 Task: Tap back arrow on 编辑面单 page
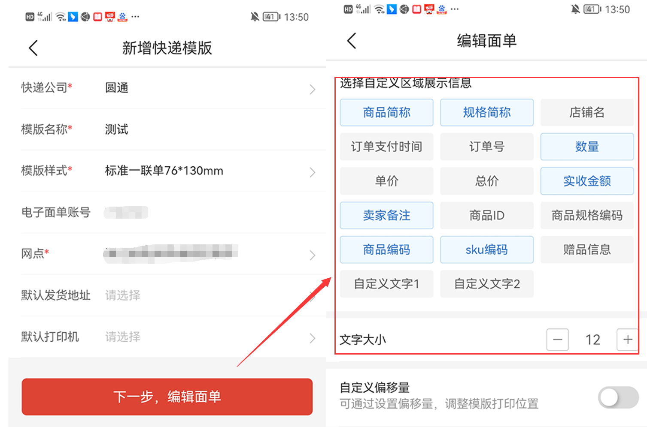pyautogui.click(x=352, y=41)
